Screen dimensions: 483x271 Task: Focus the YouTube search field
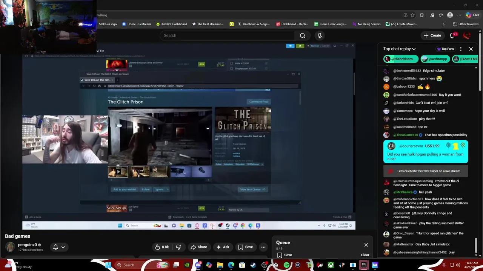coord(227,35)
